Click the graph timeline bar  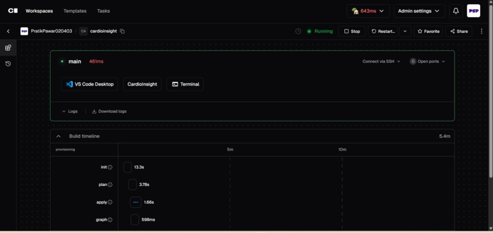pos(135,220)
